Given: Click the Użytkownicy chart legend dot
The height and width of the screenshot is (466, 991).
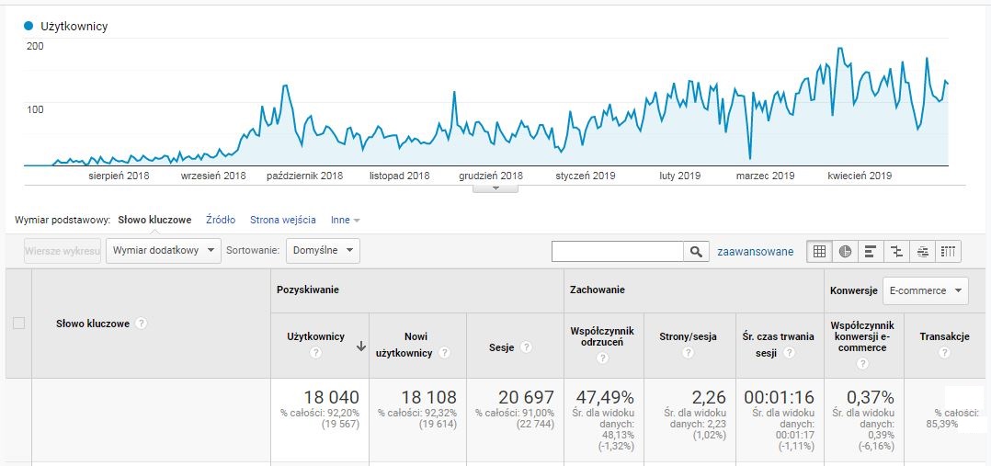Looking at the screenshot, I should tap(28, 26).
